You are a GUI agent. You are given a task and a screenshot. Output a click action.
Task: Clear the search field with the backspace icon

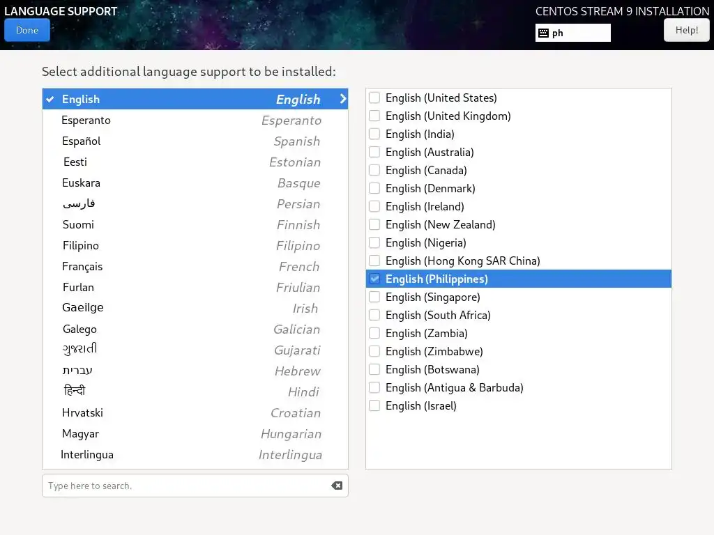(337, 486)
